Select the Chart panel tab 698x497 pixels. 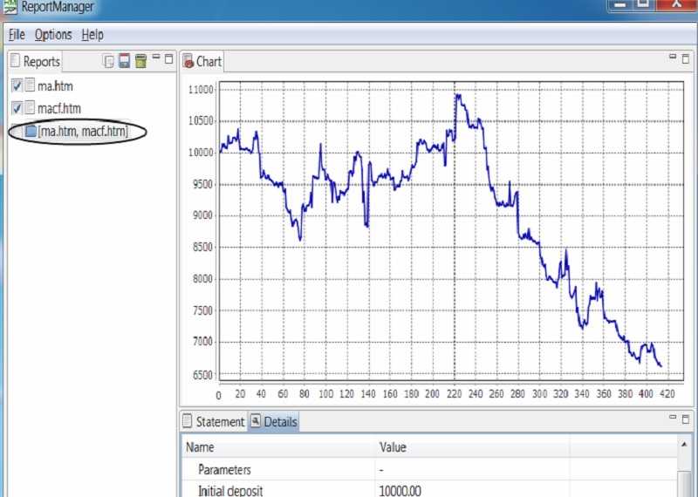(x=202, y=61)
